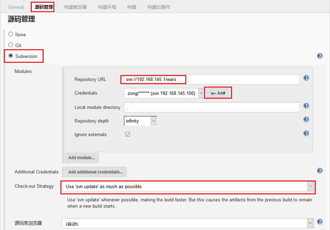Image resolution: width=330 pixels, height=230 pixels.
Task: Open help for the Subversion option
Action: click(320, 56)
